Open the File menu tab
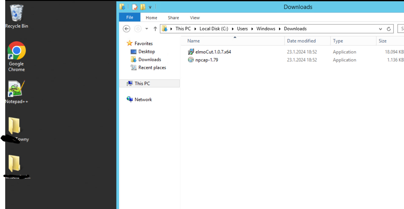404x209 pixels. click(x=130, y=17)
